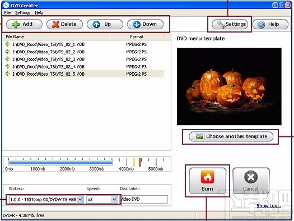Click the blue Up arrow icon
The height and width of the screenshot is (221, 294).
96,25
